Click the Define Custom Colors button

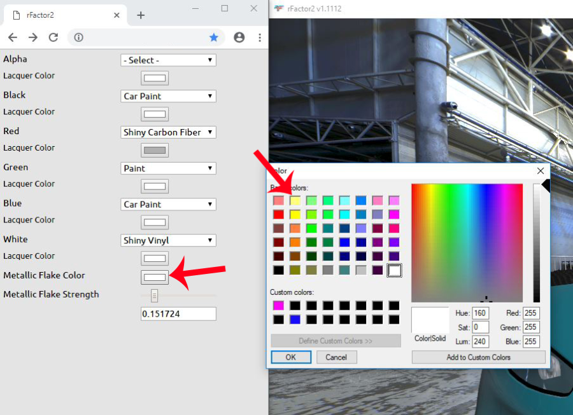coord(336,341)
